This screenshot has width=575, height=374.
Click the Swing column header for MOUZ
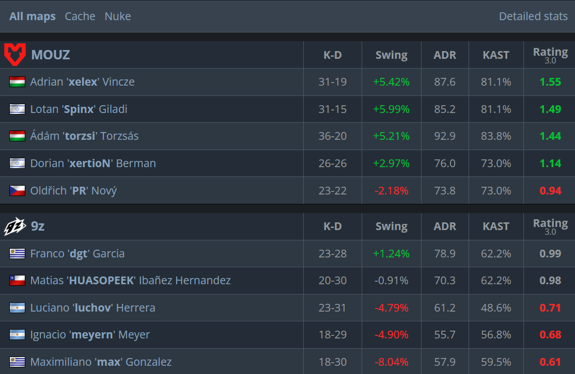[x=391, y=55]
